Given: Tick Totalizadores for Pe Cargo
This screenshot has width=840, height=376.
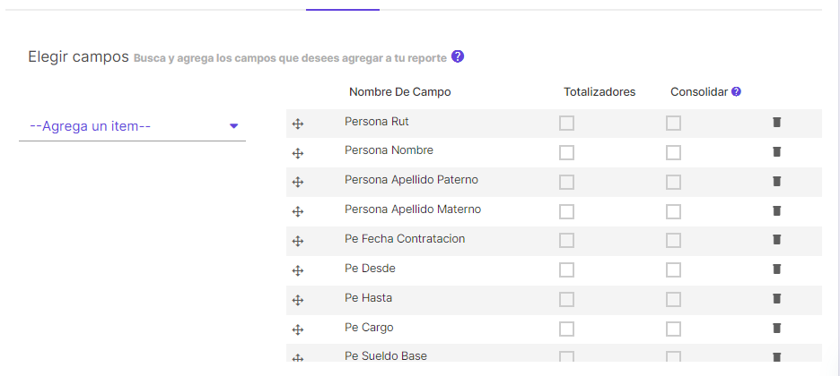Looking at the screenshot, I should coord(566,329).
